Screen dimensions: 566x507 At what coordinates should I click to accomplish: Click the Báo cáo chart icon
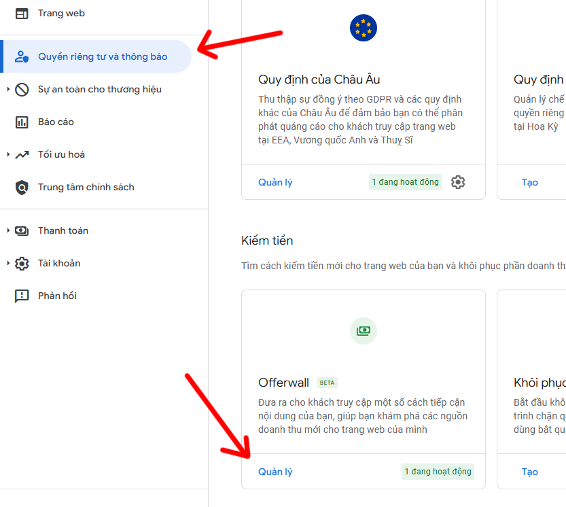click(x=22, y=122)
